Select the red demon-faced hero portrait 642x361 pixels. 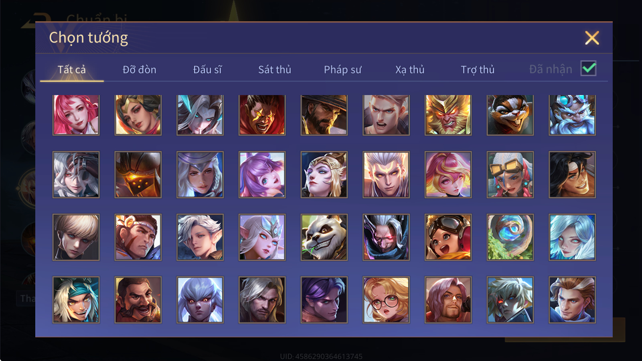click(x=262, y=115)
